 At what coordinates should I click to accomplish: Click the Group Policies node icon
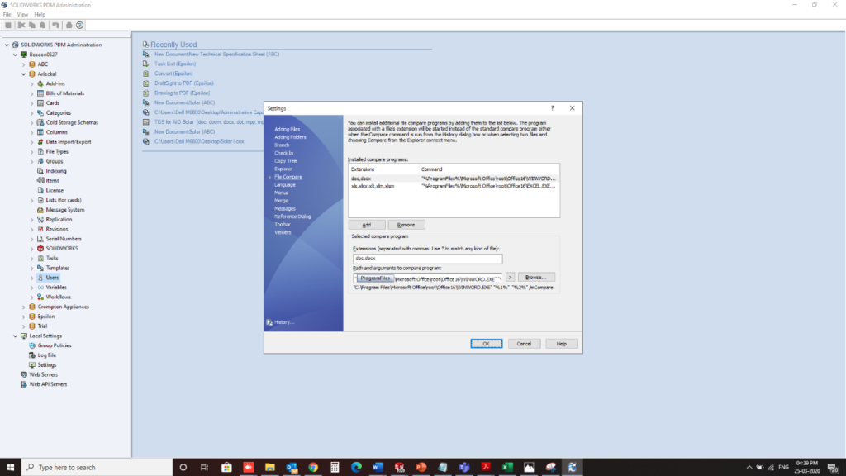point(32,345)
